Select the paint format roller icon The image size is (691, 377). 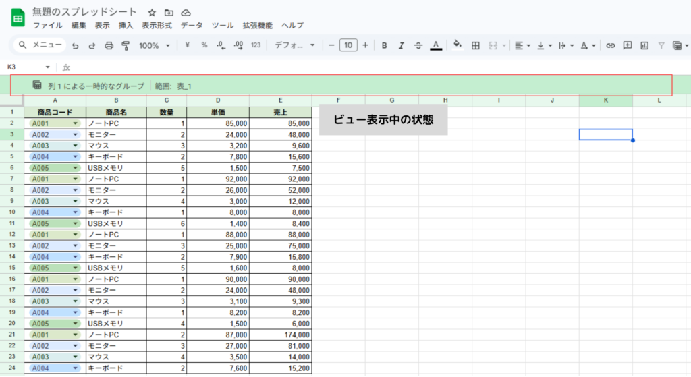[x=126, y=46]
